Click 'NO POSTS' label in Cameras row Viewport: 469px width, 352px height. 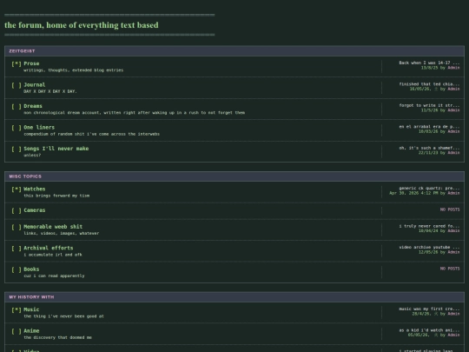[450, 209]
